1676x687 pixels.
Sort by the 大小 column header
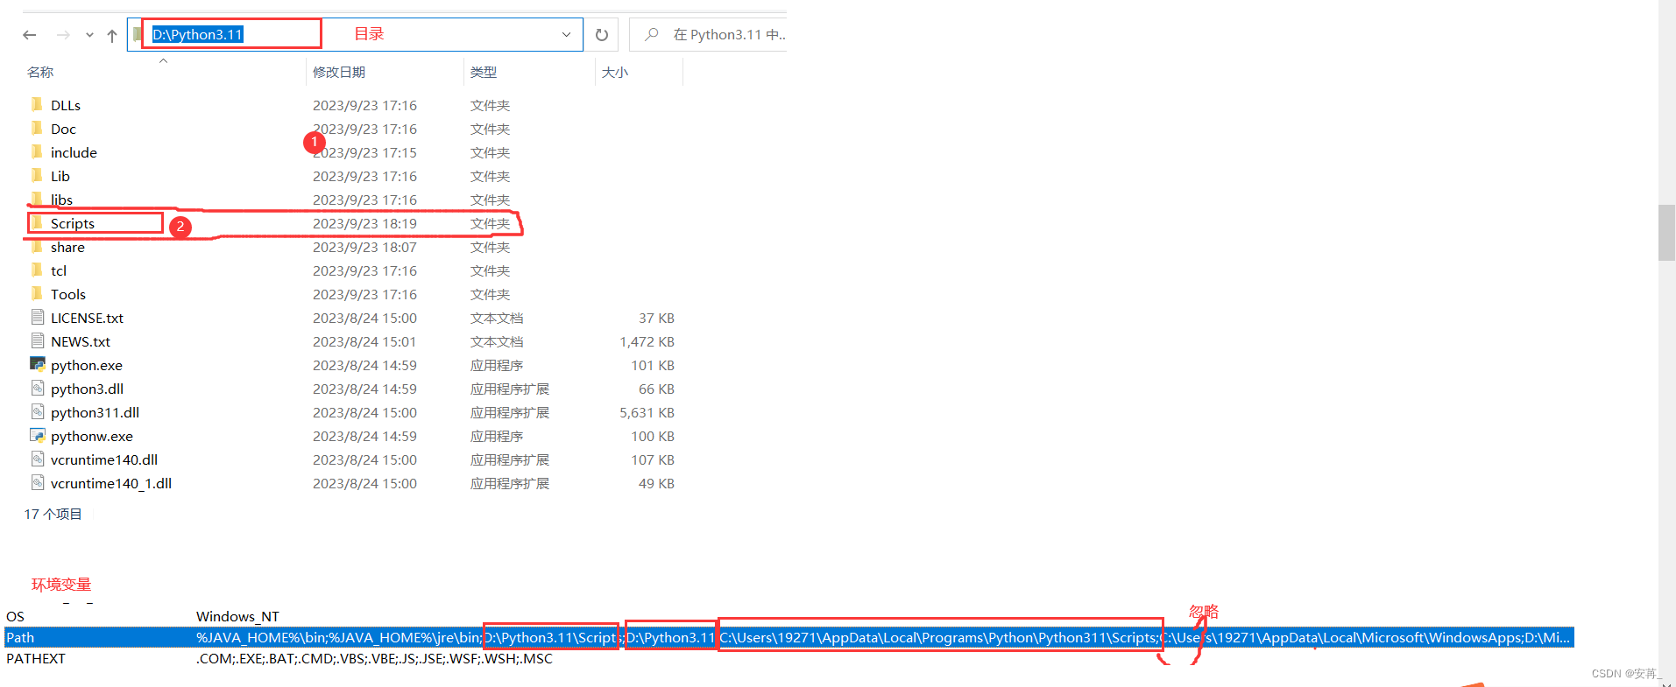(615, 72)
